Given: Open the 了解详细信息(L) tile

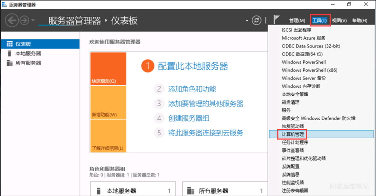Looking at the screenshot, I should point(108,136).
